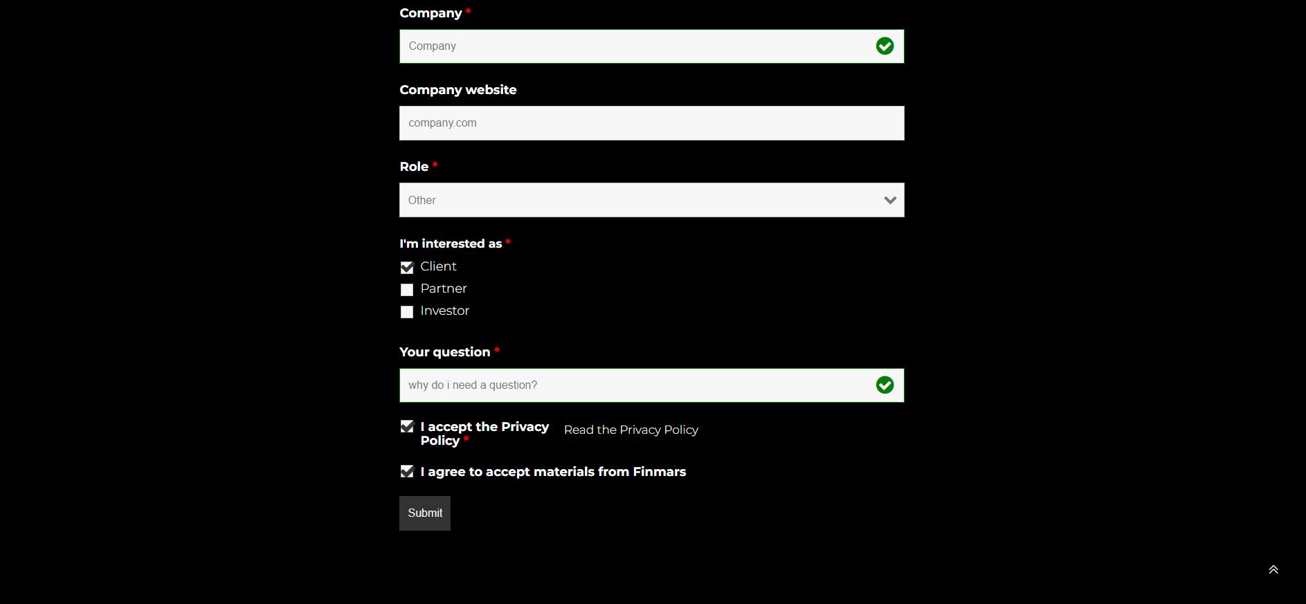Screen dimensions: 1306x604
Task: Click the "Your question" heading label
Action: point(444,352)
